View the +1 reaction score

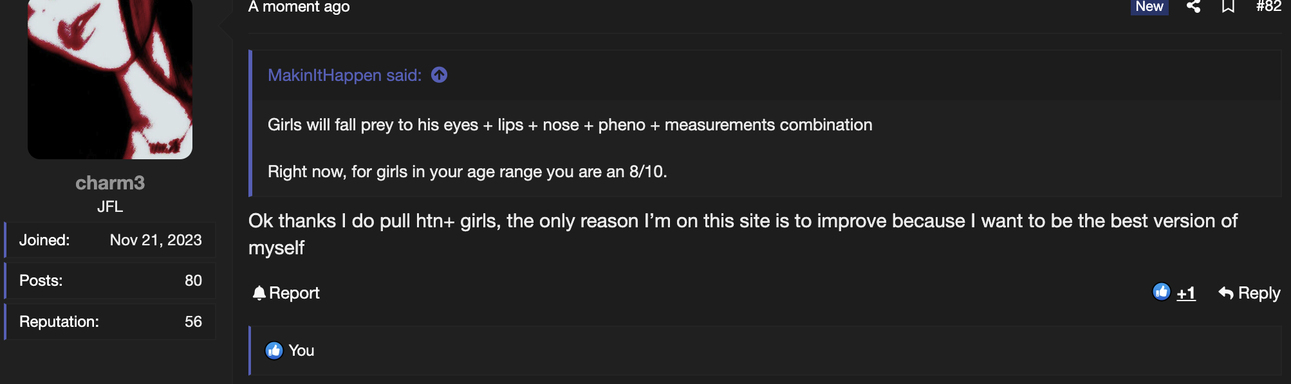(x=1185, y=293)
